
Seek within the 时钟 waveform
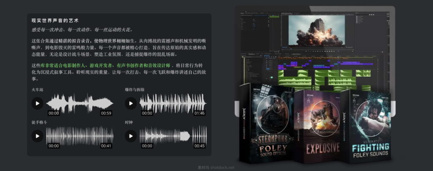tap(173, 136)
